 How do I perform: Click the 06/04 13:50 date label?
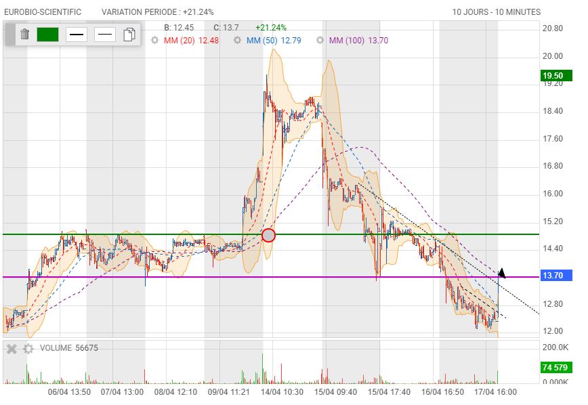pyautogui.click(x=69, y=392)
